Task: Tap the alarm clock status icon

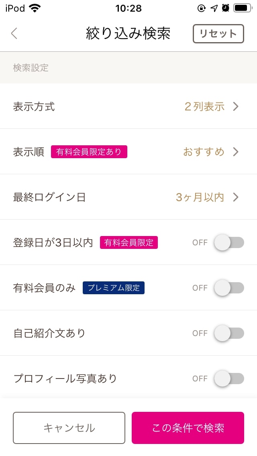Action: (x=225, y=8)
